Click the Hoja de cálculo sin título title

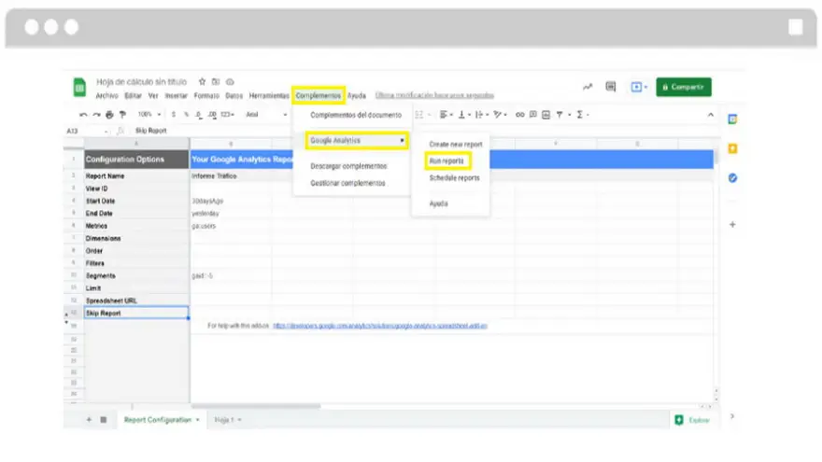(x=142, y=82)
